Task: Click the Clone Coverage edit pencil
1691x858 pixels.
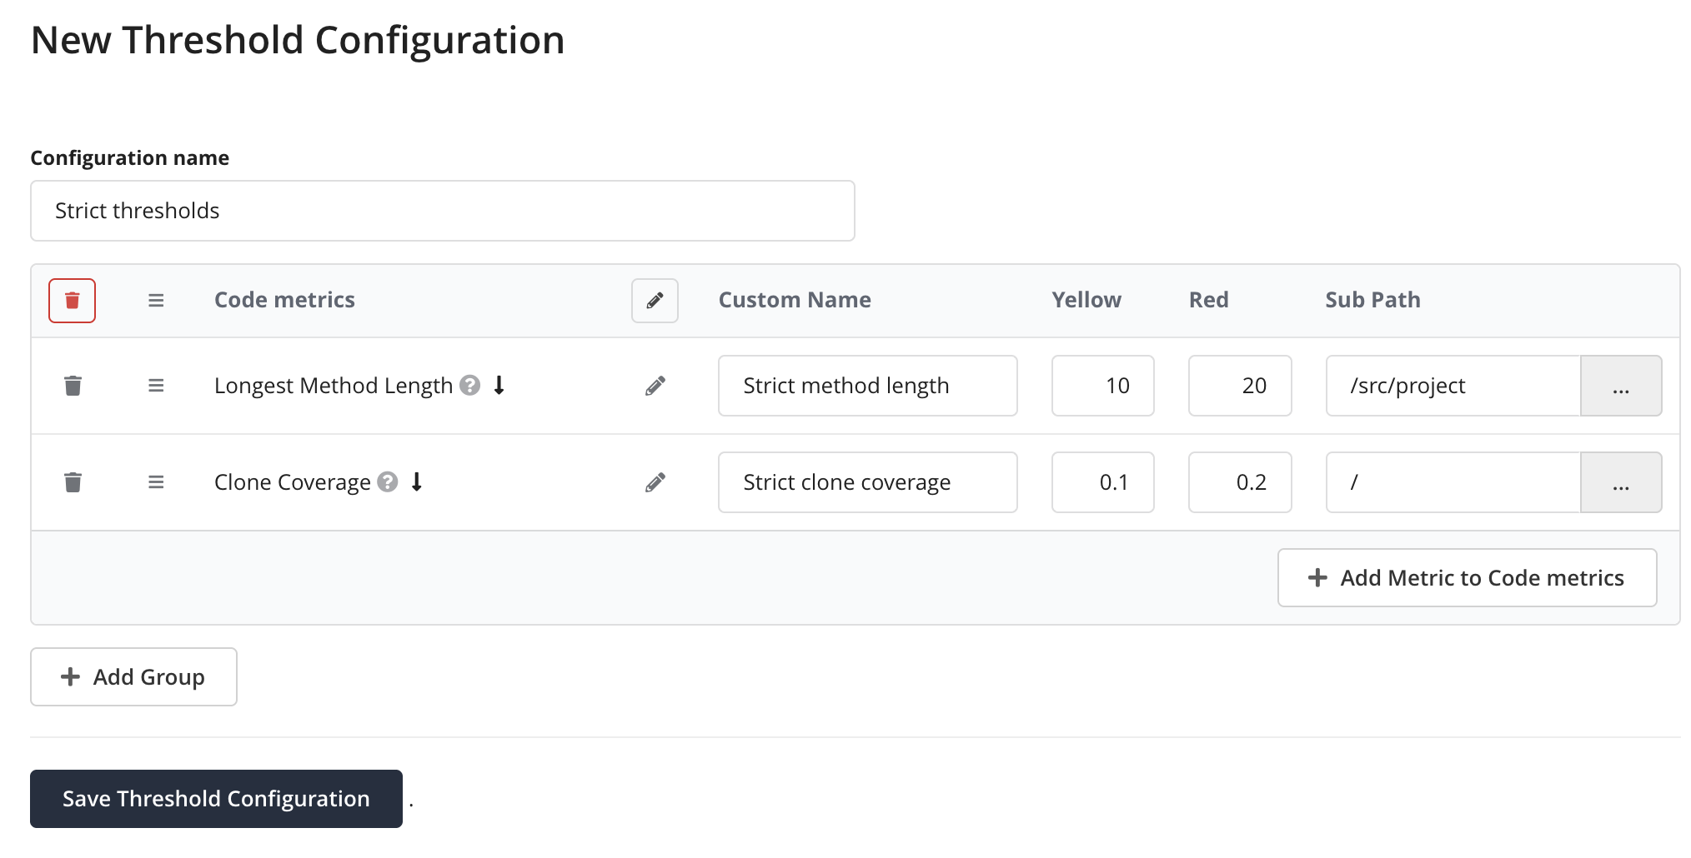Action: 655,482
